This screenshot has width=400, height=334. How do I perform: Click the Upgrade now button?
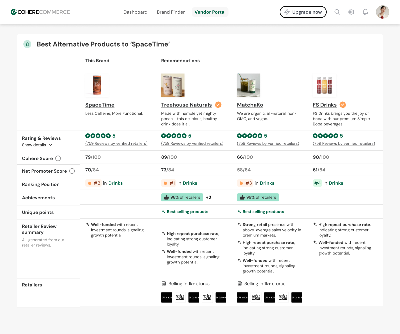click(303, 12)
